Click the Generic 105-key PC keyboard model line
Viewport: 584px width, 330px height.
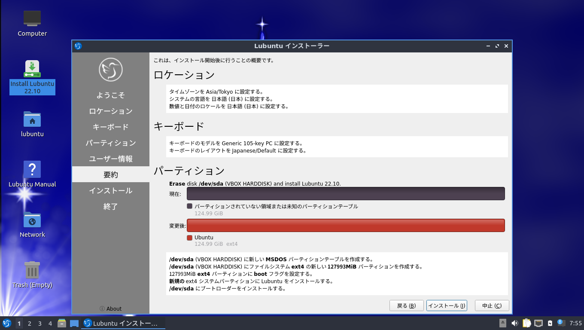tap(236, 143)
